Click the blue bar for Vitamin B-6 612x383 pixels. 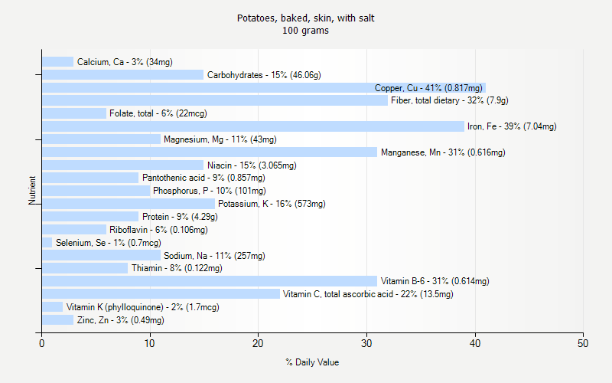pos(210,281)
